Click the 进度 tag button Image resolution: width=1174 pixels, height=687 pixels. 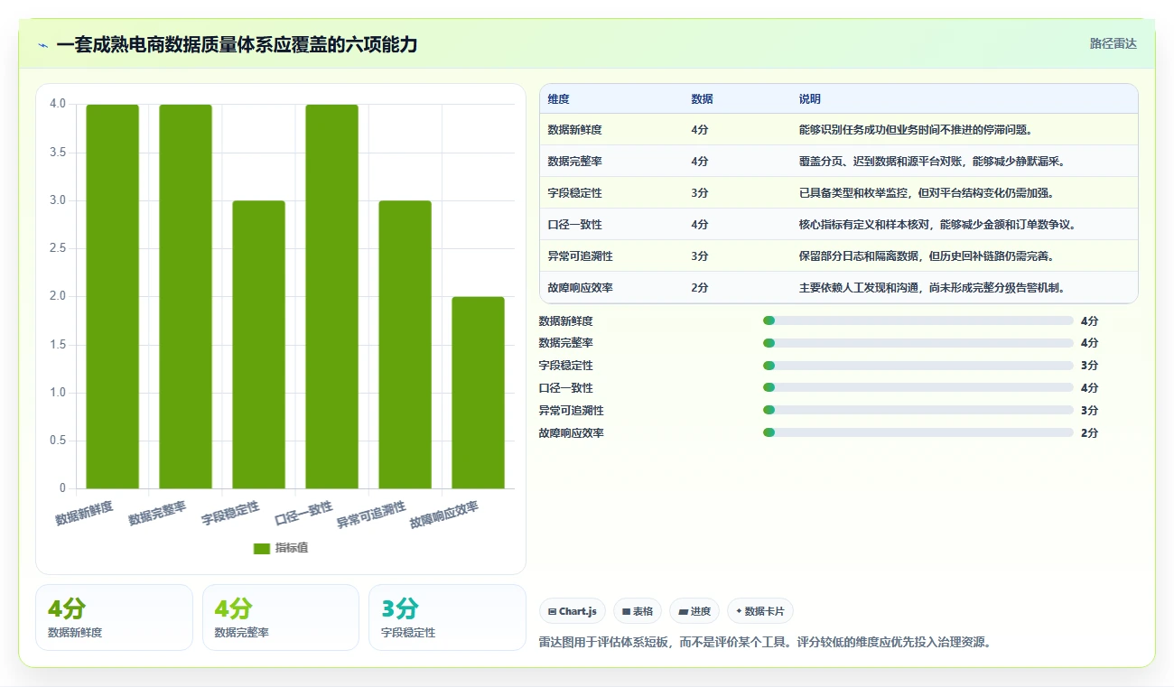[x=694, y=611]
